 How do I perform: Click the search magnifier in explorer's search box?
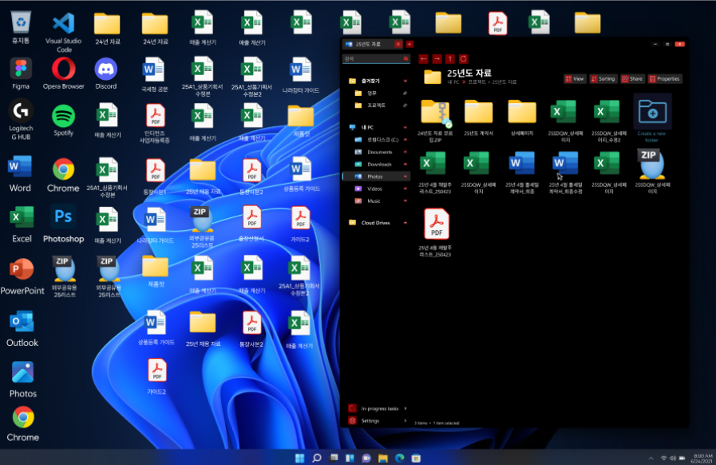point(405,59)
